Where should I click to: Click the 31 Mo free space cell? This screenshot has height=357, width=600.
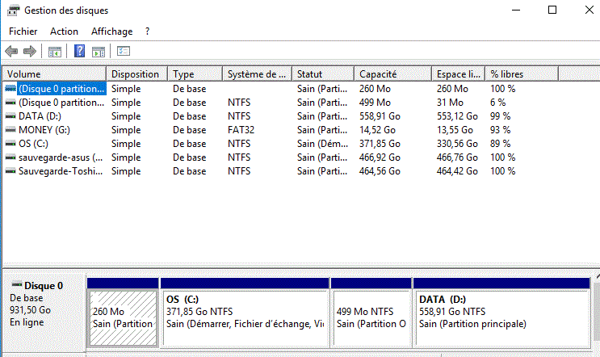click(x=450, y=103)
